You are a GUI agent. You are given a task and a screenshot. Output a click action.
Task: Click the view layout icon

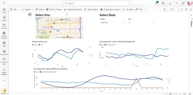(172, 9)
